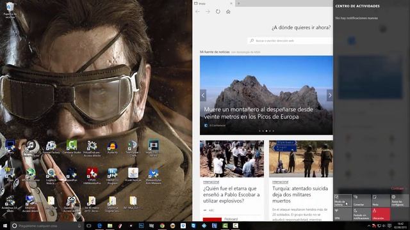The image size is (410, 230).
Task: Open the Edge home page button
Action: click(x=228, y=11)
